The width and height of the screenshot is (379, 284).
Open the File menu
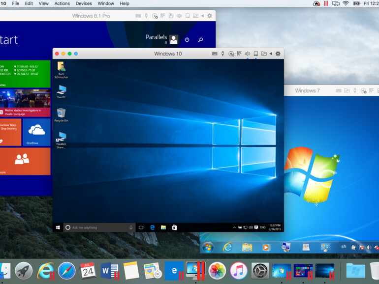pyautogui.click(x=15, y=3)
